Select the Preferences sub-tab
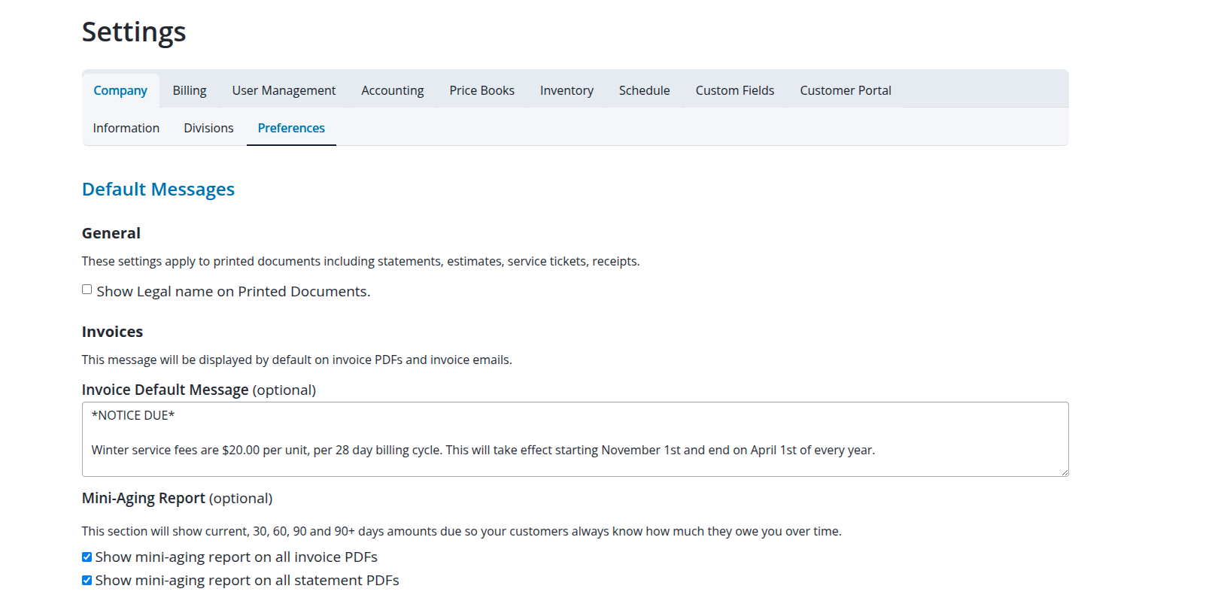This screenshot has width=1224, height=613. pos(291,128)
